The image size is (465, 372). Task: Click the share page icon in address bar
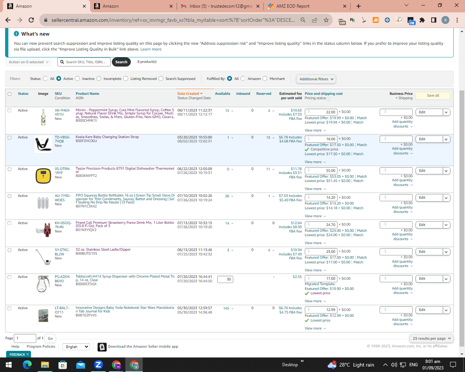pos(315,20)
